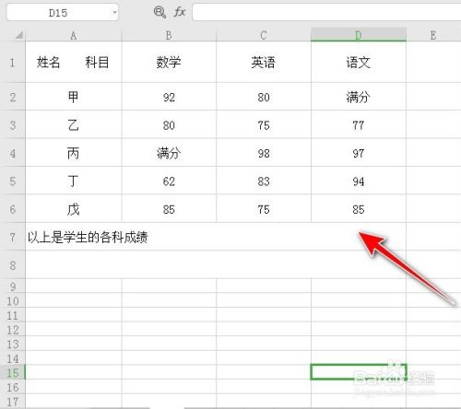Select column C header

point(264,35)
